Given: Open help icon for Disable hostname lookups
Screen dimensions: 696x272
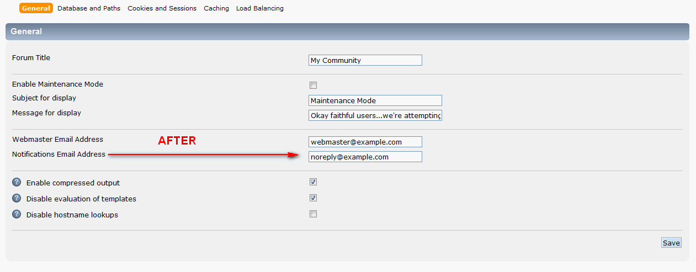Looking at the screenshot, I should pos(17,215).
